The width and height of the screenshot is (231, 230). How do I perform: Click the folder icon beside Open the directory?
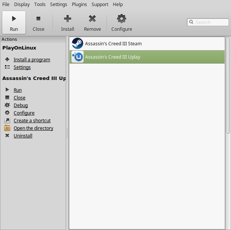tap(7, 128)
